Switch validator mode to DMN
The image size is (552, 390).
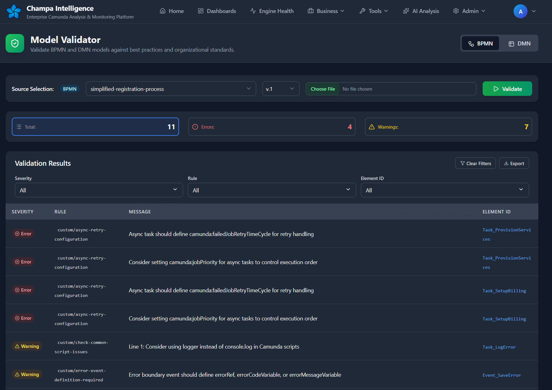click(x=519, y=44)
